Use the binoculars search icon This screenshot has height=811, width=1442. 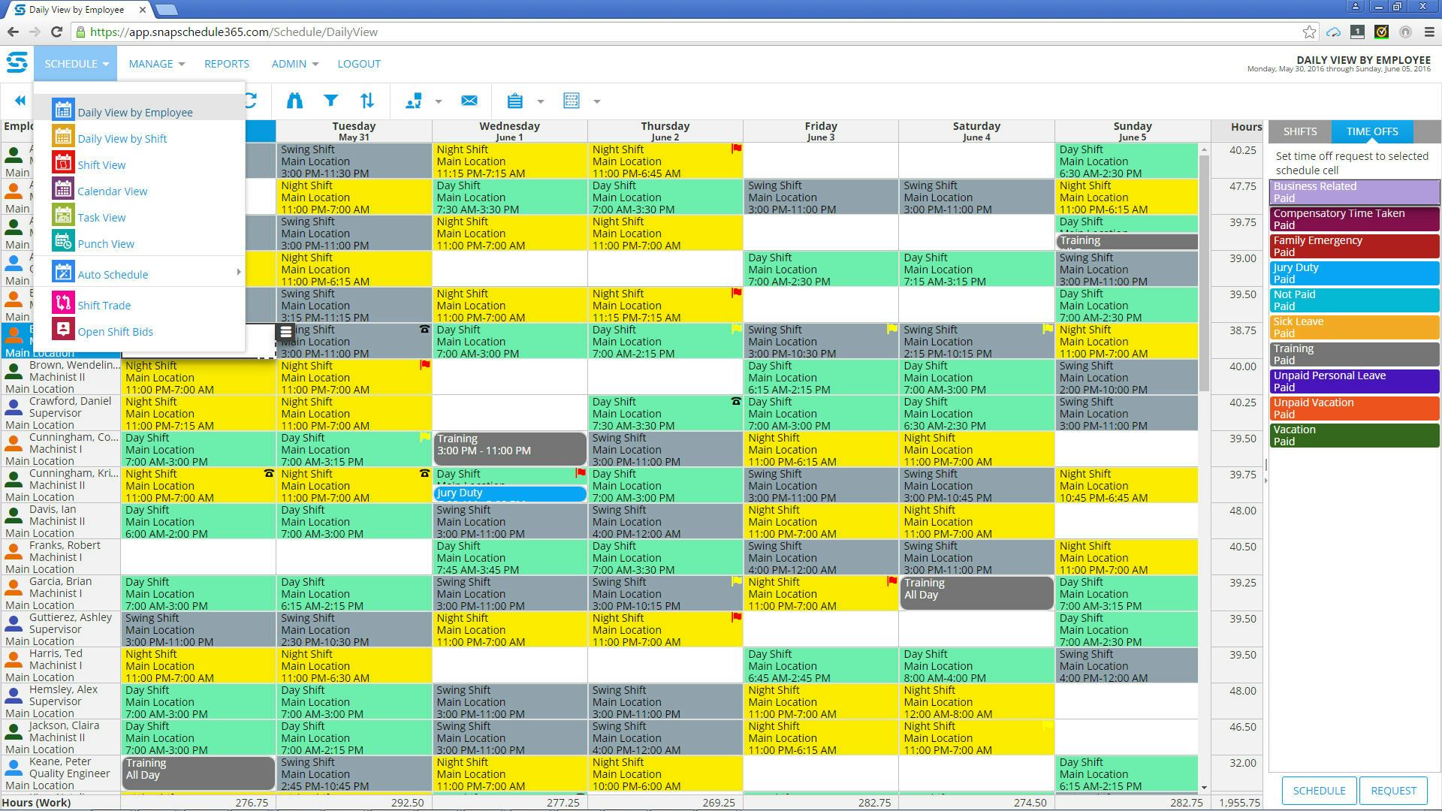tap(294, 100)
